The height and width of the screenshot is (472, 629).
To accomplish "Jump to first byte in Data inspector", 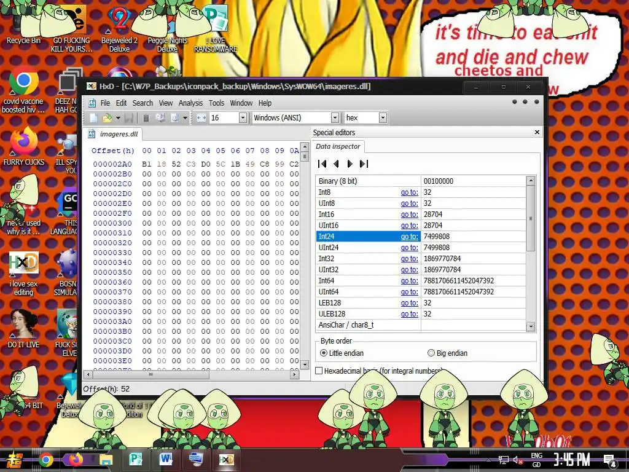I will pyautogui.click(x=322, y=163).
